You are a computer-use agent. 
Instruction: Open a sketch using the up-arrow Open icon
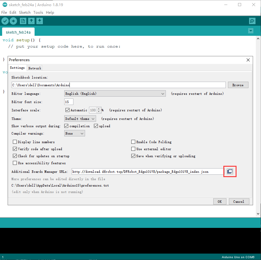pos(31,21)
